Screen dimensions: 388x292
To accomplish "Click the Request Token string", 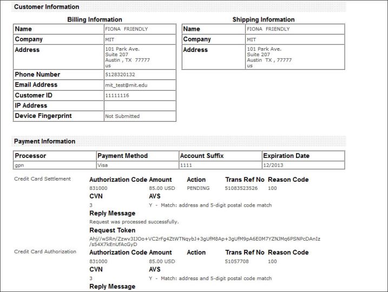I will point(205,241).
